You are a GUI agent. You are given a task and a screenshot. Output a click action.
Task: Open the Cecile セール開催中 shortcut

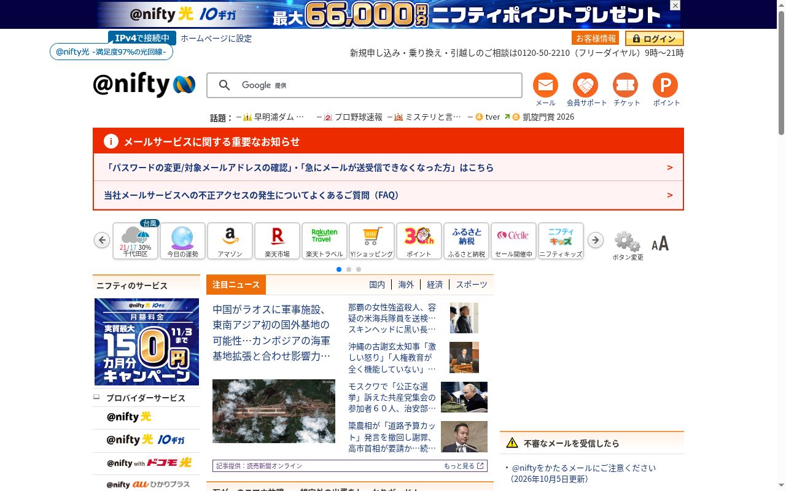(x=514, y=241)
